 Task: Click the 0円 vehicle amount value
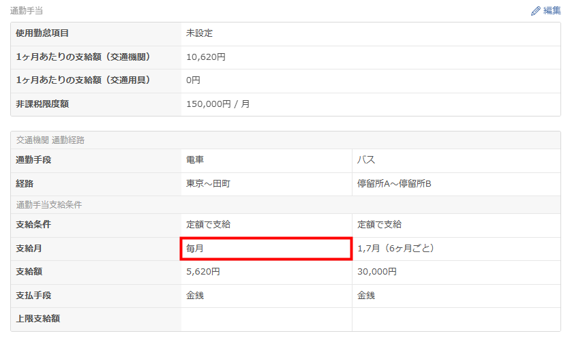coord(193,80)
